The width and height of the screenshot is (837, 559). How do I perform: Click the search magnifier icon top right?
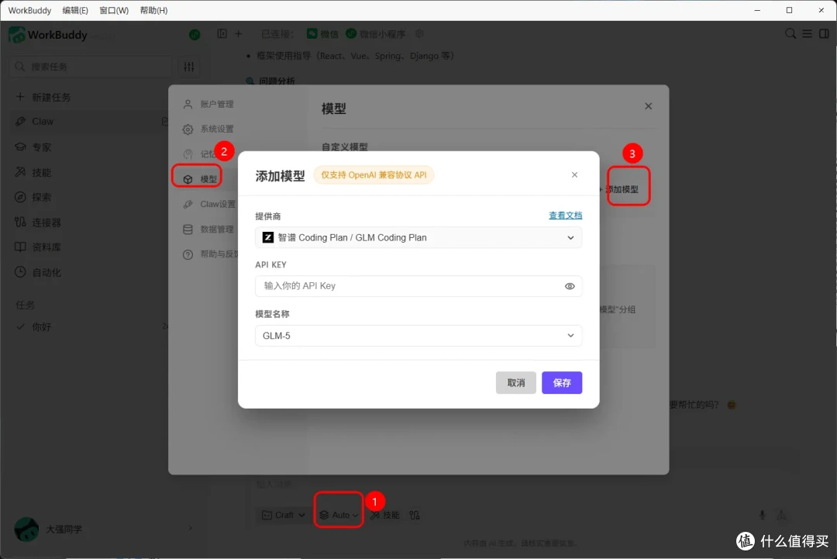click(790, 33)
